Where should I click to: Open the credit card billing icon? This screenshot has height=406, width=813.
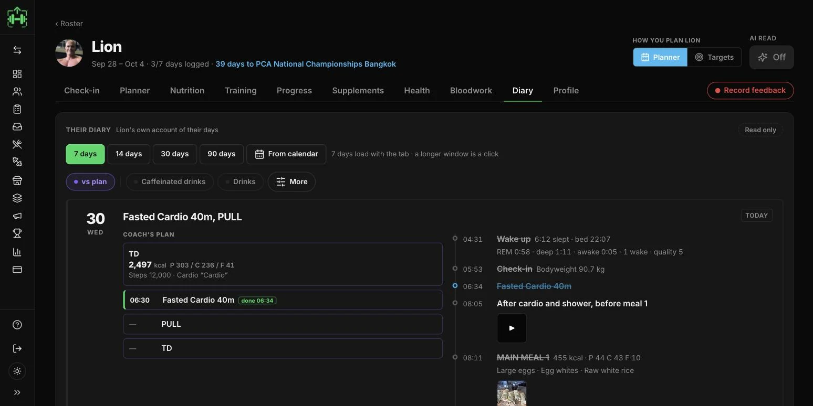click(17, 270)
